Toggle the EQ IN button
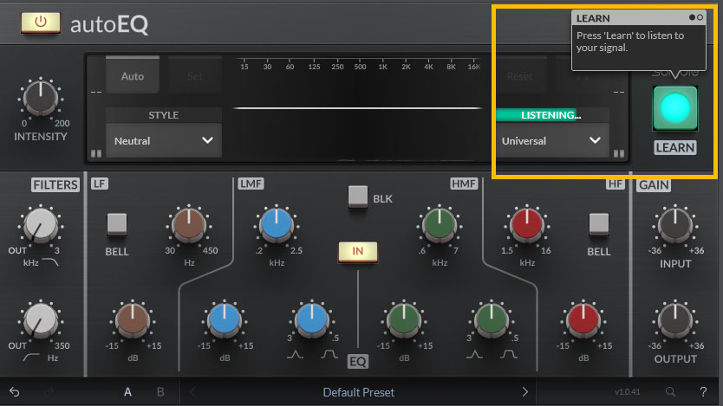The image size is (723, 406). (358, 251)
